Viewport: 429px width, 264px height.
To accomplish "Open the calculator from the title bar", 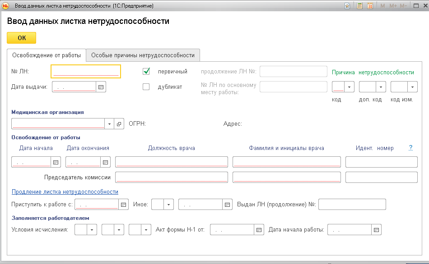I will [x=359, y=6].
